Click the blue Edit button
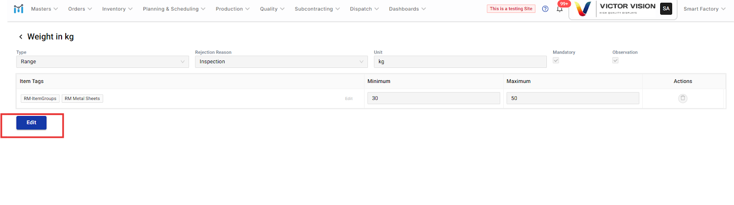Viewport: 734px width, 205px height. [31, 123]
